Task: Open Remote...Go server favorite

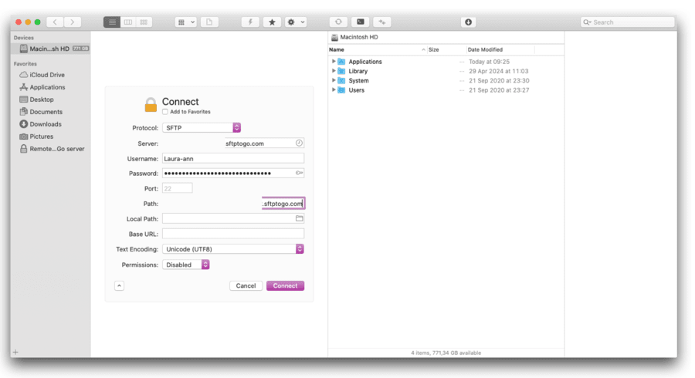Action: [56, 149]
